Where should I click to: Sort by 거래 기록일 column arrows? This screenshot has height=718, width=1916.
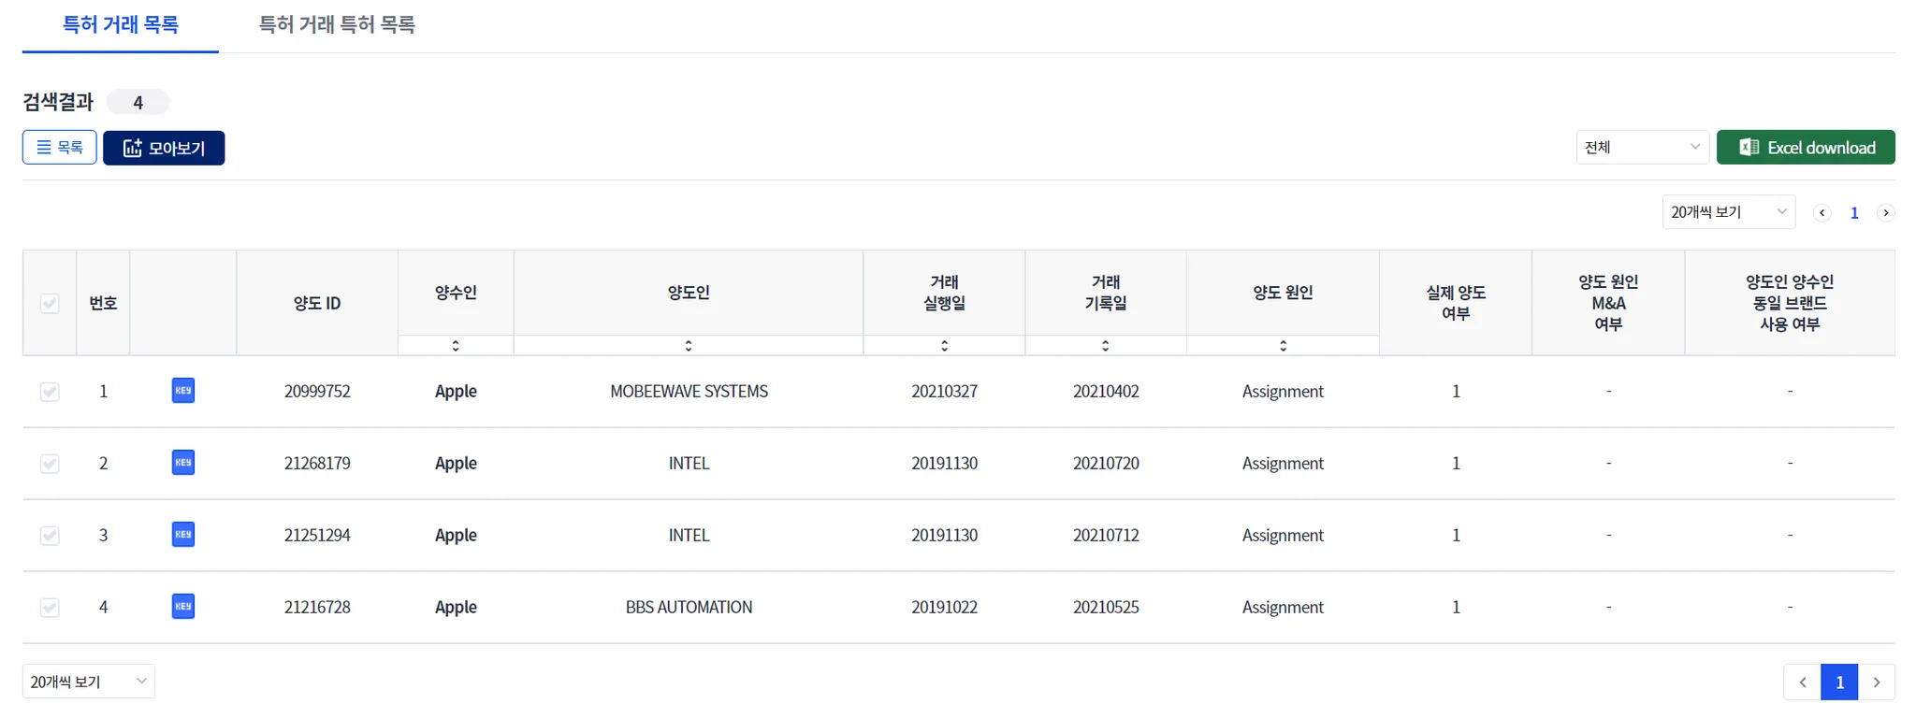click(x=1105, y=346)
